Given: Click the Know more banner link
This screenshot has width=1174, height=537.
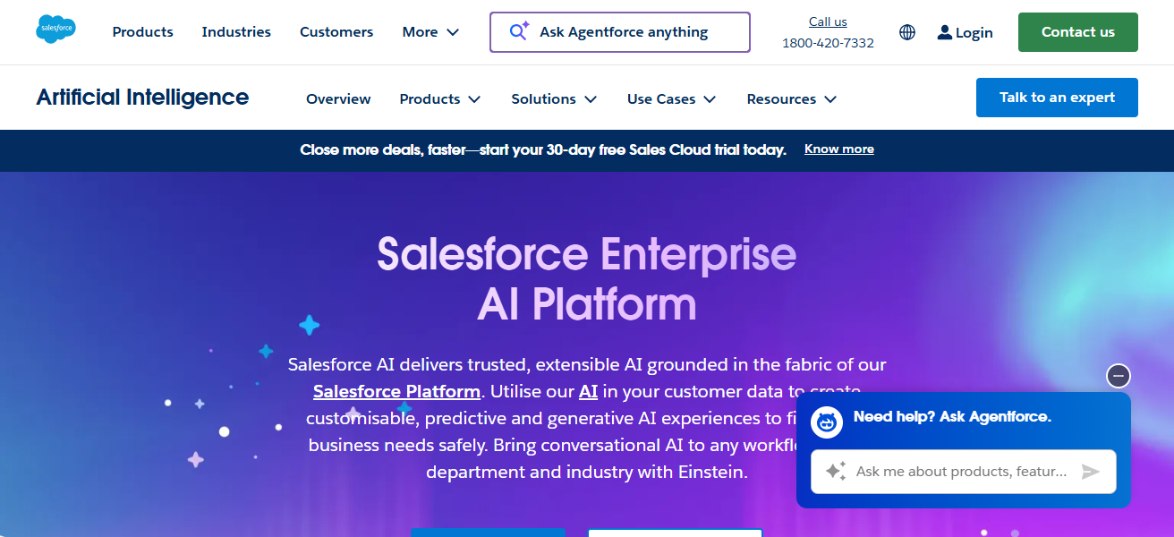Looking at the screenshot, I should click(838, 149).
